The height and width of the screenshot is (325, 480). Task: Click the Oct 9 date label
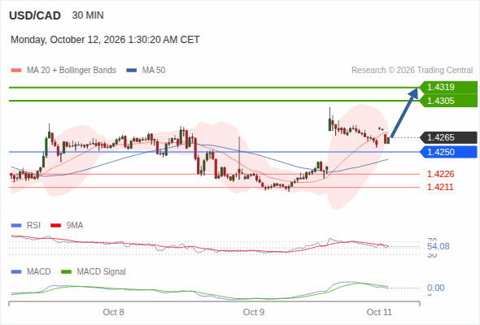pyautogui.click(x=254, y=312)
